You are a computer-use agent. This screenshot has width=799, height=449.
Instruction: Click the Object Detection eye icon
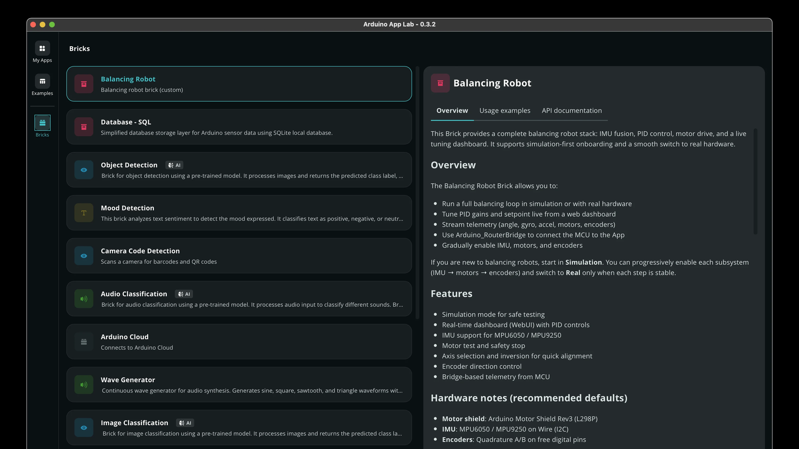[x=84, y=170]
